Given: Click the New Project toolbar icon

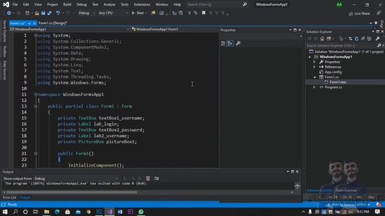Looking at the screenshot, I should 27,13.
